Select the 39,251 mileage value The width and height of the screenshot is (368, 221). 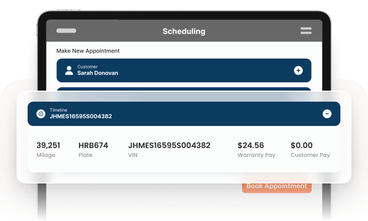[48, 146]
